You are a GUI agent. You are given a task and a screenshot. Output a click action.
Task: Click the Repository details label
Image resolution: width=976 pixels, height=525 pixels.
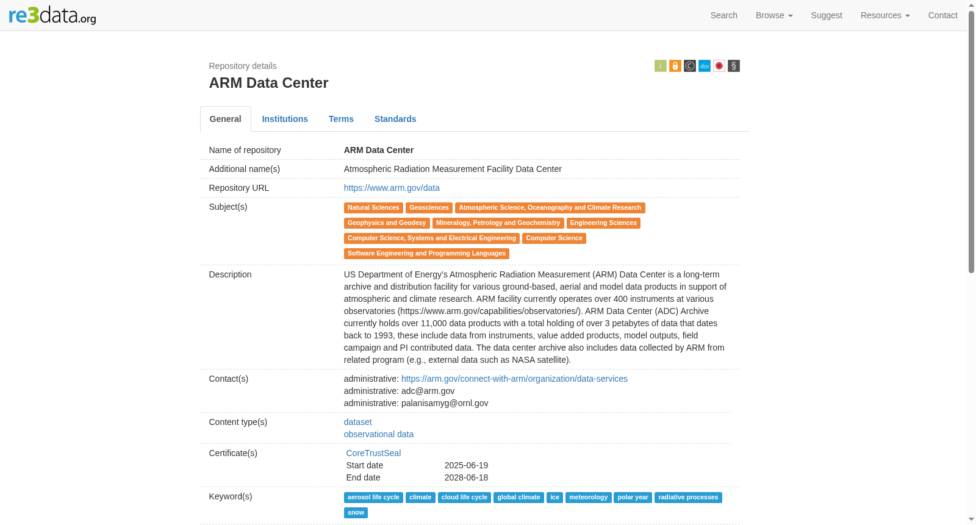click(x=243, y=66)
